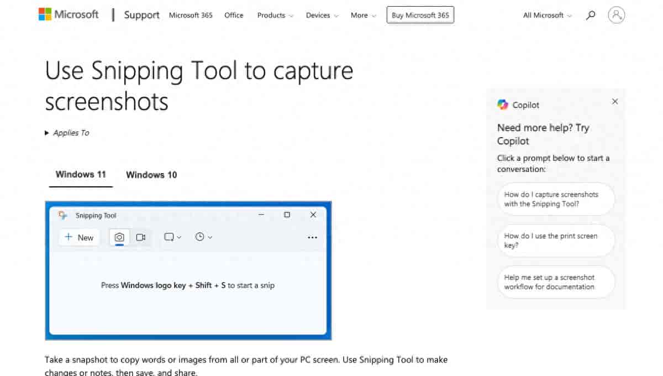Open the Support link

point(142,15)
